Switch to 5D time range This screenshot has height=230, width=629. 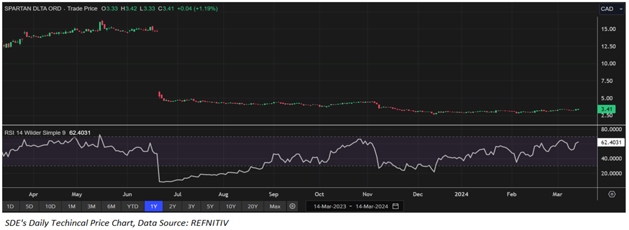30,206
